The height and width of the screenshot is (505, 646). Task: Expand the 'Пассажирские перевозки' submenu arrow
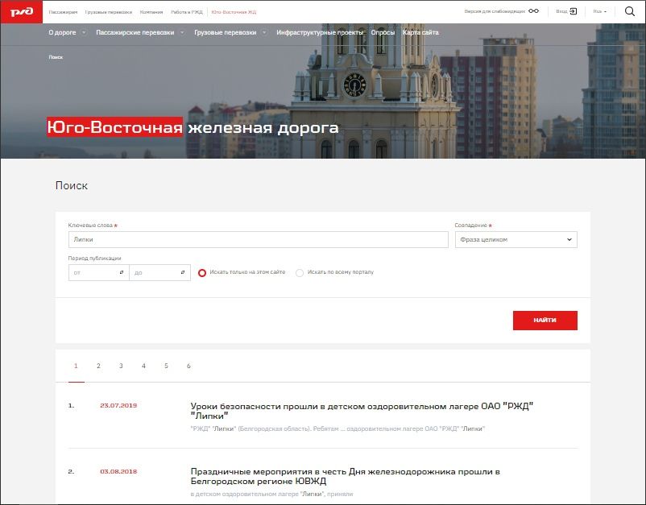[182, 33]
